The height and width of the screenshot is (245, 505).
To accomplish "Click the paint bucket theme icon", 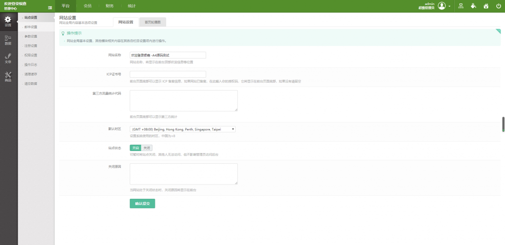I will [473, 6].
